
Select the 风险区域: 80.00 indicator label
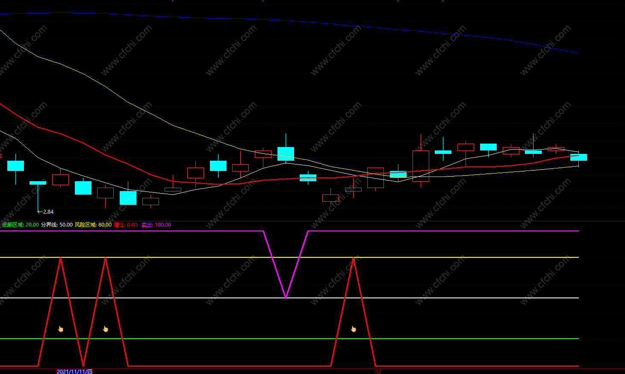[x=93, y=225]
